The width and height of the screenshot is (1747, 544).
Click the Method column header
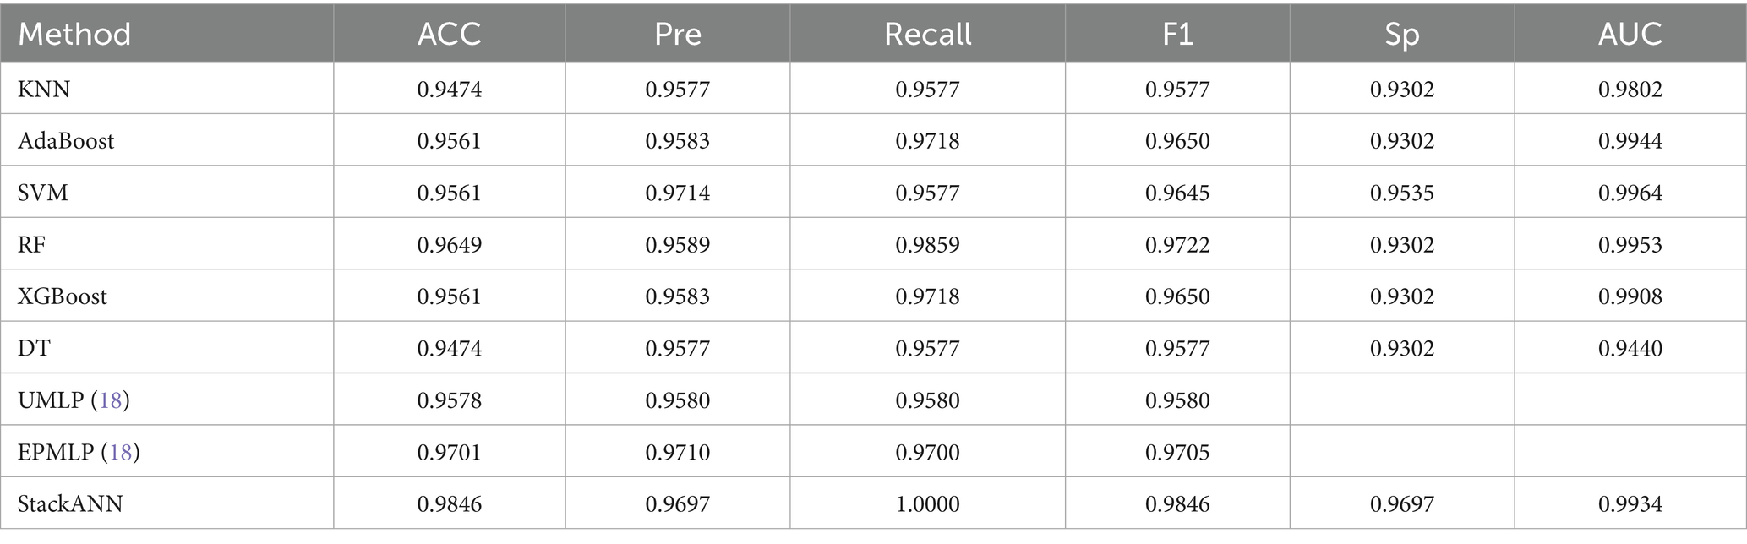point(74,34)
